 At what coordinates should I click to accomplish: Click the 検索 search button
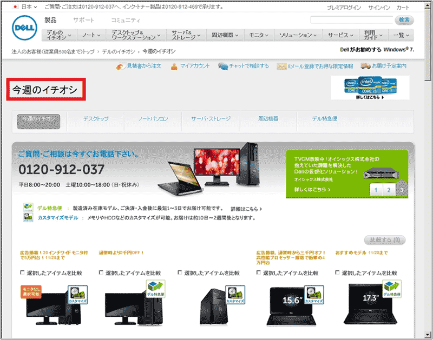pyautogui.click(x=404, y=20)
